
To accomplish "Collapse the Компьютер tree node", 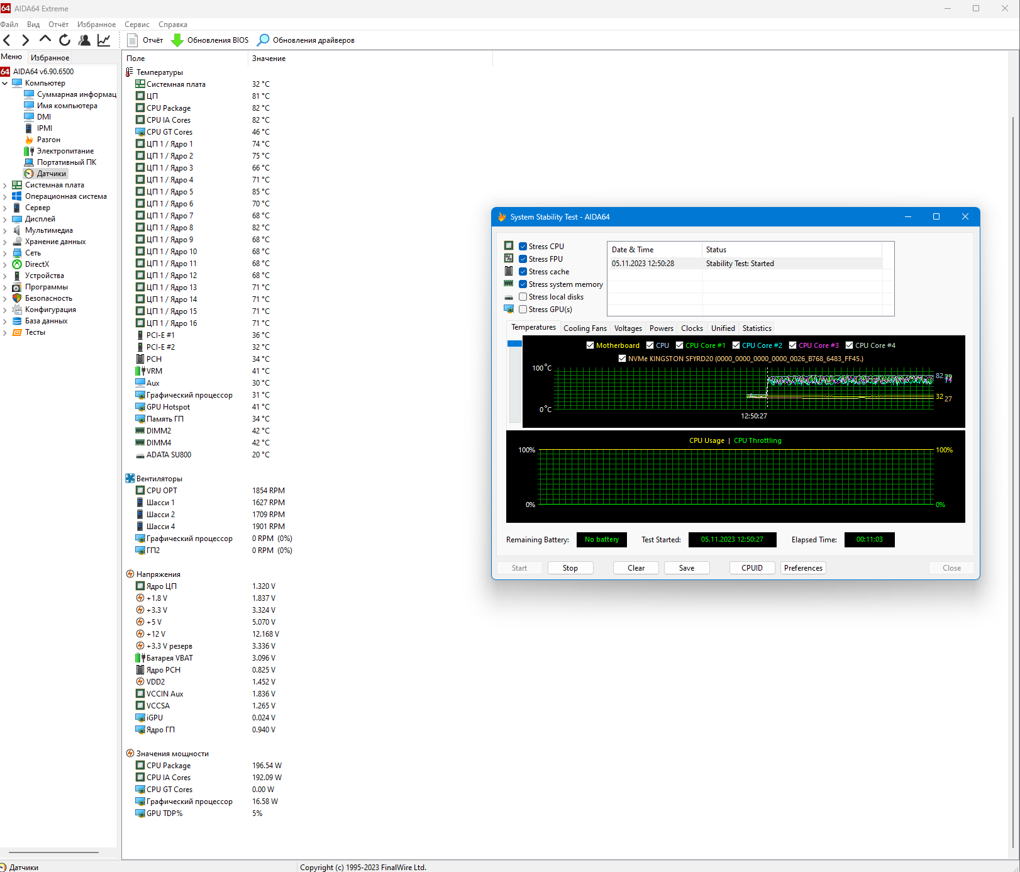I will (x=5, y=83).
